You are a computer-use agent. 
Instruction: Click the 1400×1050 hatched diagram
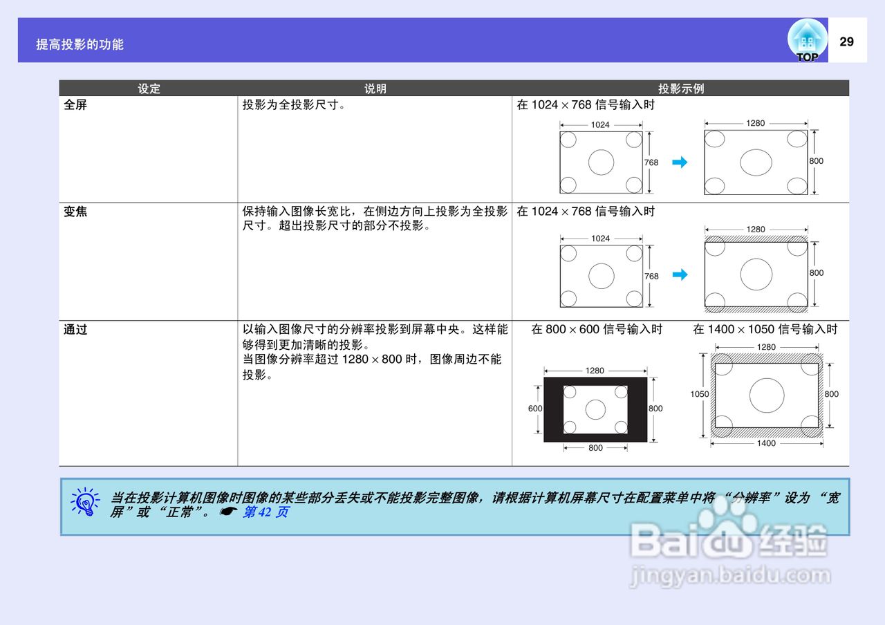767,396
